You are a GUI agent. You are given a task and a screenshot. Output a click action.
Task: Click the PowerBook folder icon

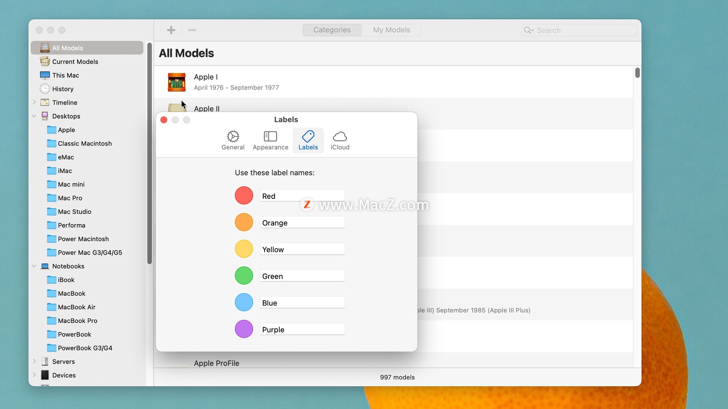[52, 334]
